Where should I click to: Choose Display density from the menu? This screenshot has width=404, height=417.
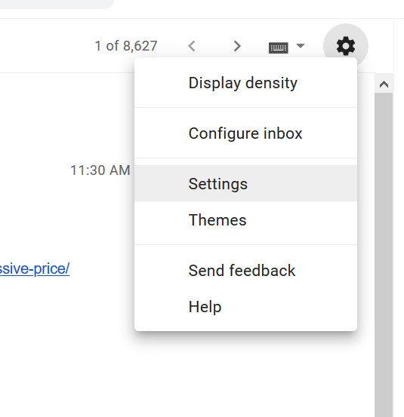(245, 83)
